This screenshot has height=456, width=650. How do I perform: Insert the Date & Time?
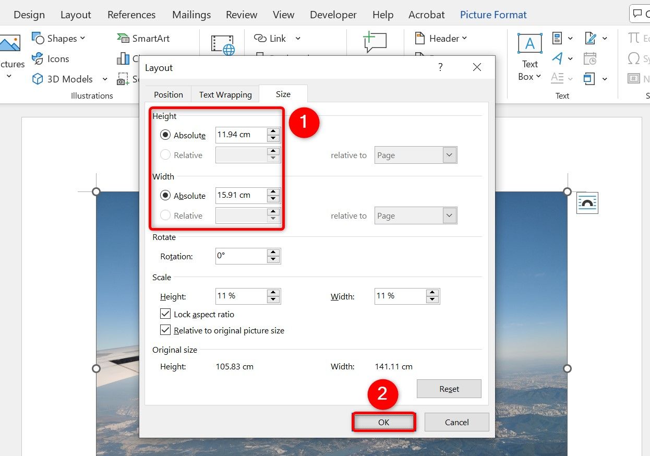point(589,58)
